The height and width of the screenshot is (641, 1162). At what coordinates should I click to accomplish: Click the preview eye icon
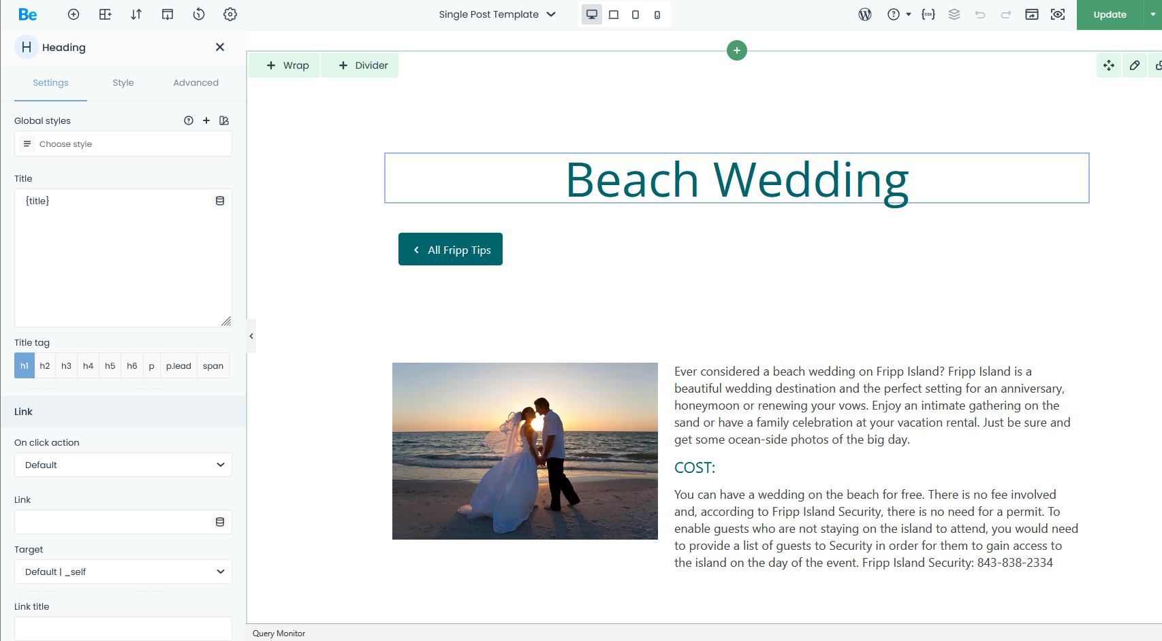tap(1058, 14)
